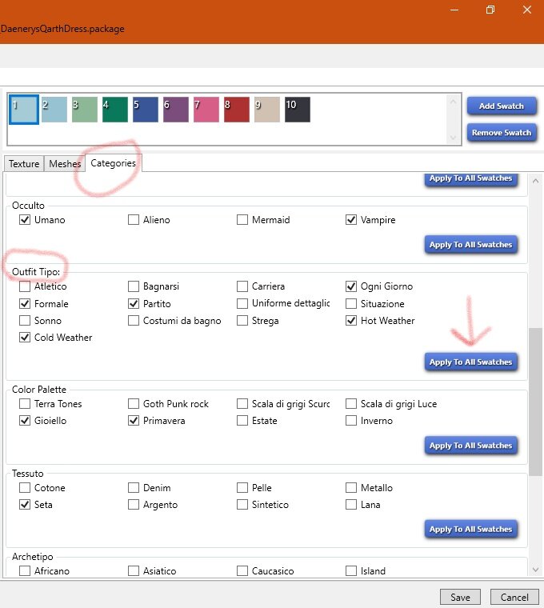Enable the Island checkbox
The image size is (544, 608).
click(351, 571)
